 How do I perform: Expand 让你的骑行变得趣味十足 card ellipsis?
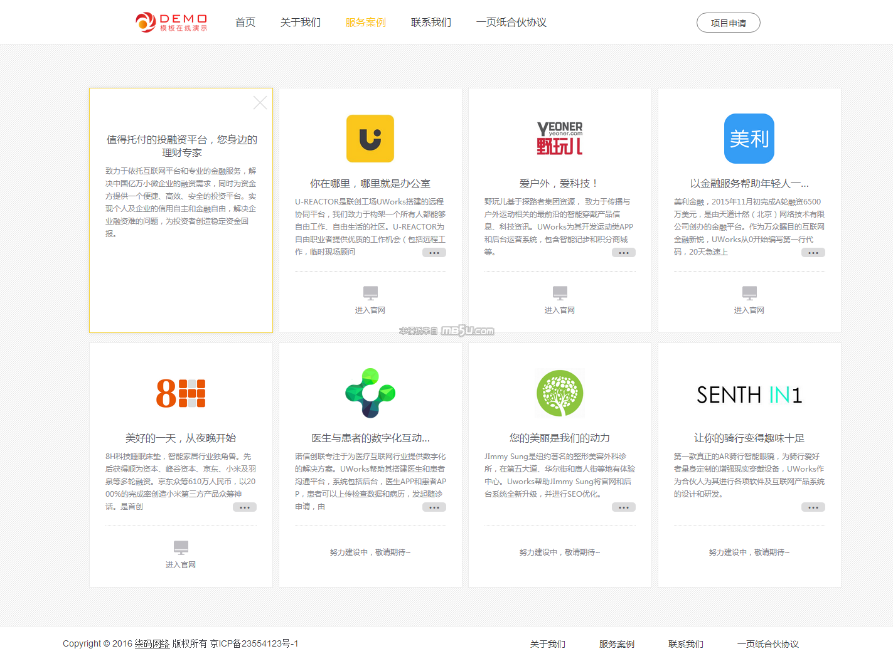click(x=813, y=507)
